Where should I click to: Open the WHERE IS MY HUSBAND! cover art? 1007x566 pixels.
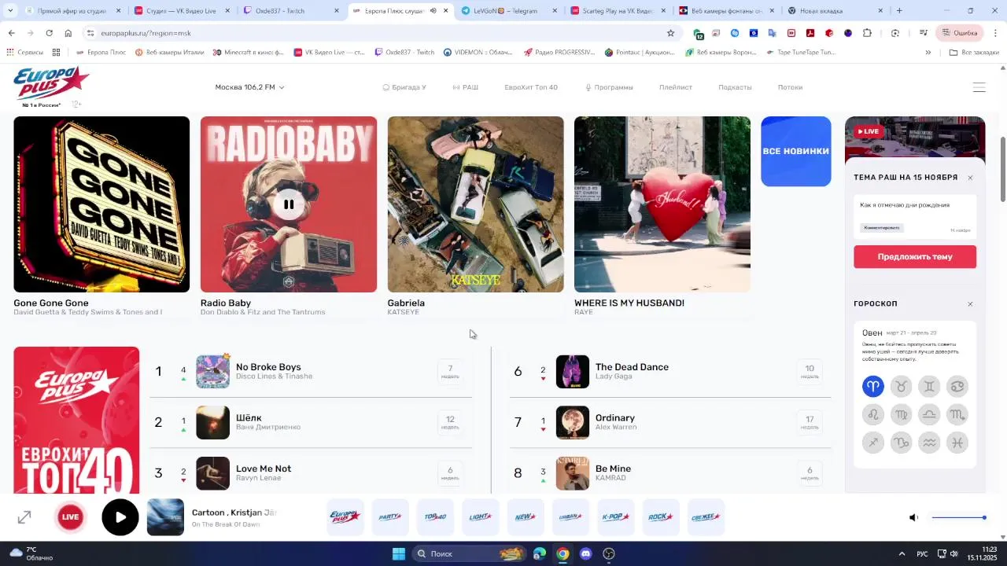click(662, 204)
